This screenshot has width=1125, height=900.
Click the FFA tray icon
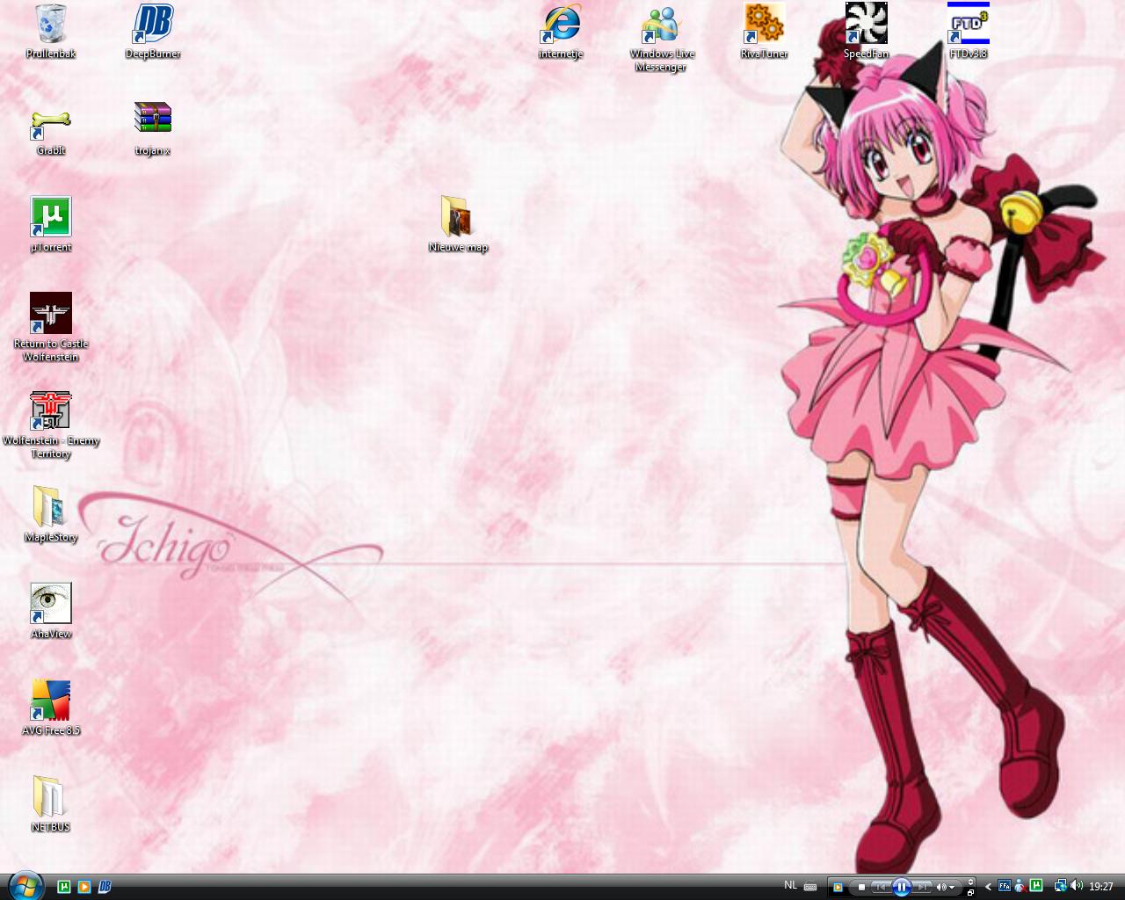pyautogui.click(x=1005, y=886)
